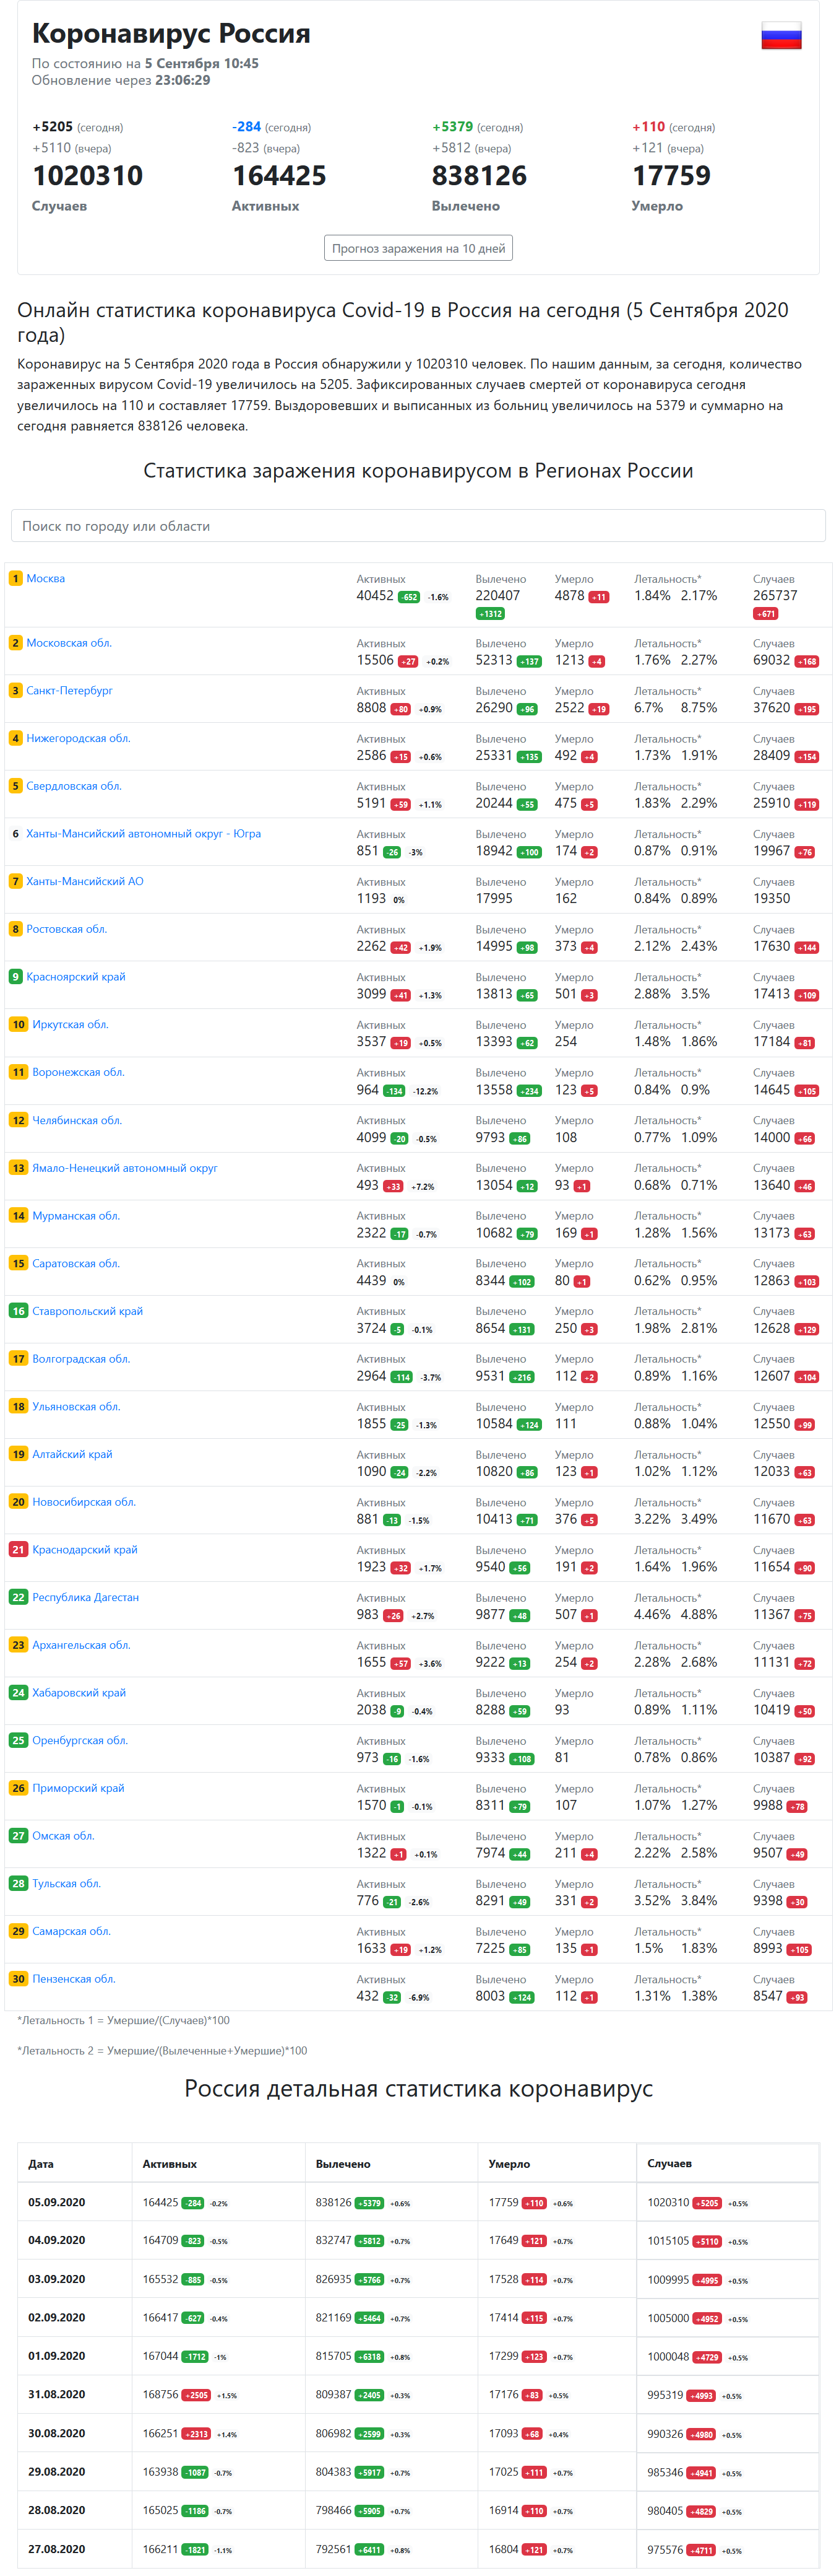Click rank badge 1 beside Москва
Viewport: 839px width, 2576px height.
point(16,579)
